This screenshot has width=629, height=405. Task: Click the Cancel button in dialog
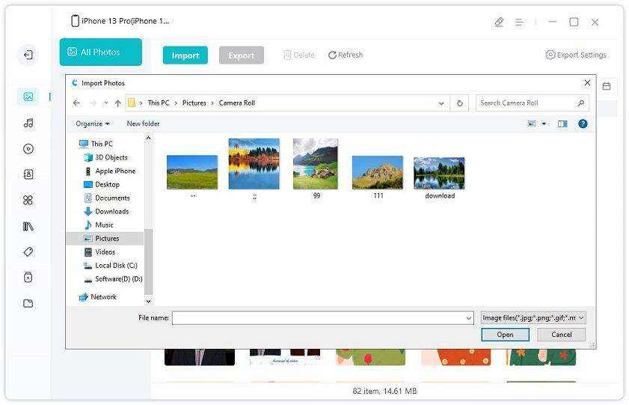click(561, 335)
